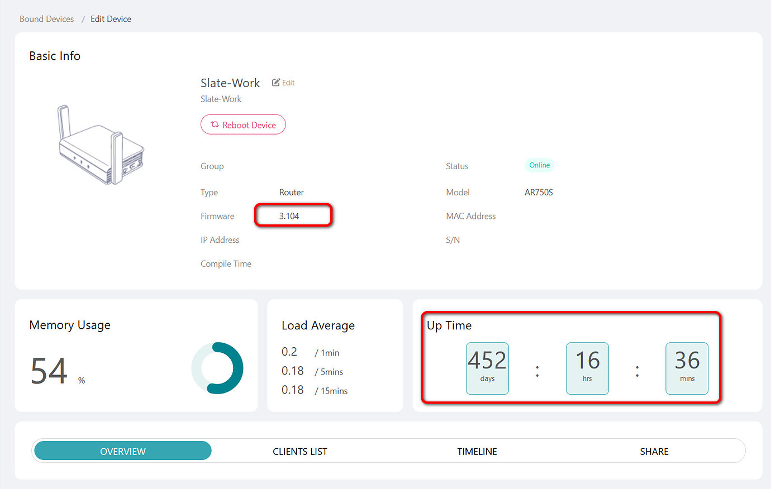Switch to the SHARE tab

point(654,451)
